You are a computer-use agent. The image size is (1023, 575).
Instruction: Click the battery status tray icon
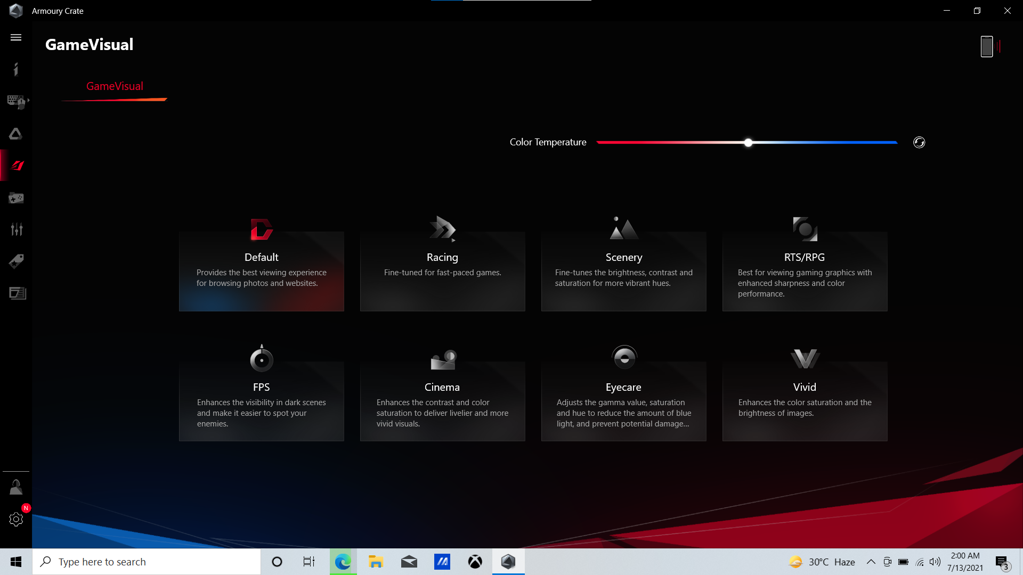[903, 562]
